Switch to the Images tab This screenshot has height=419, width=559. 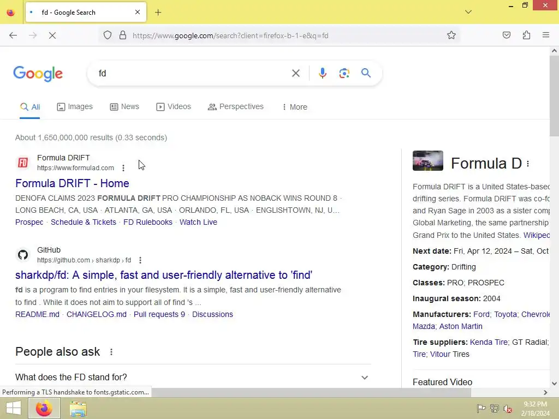[75, 106]
